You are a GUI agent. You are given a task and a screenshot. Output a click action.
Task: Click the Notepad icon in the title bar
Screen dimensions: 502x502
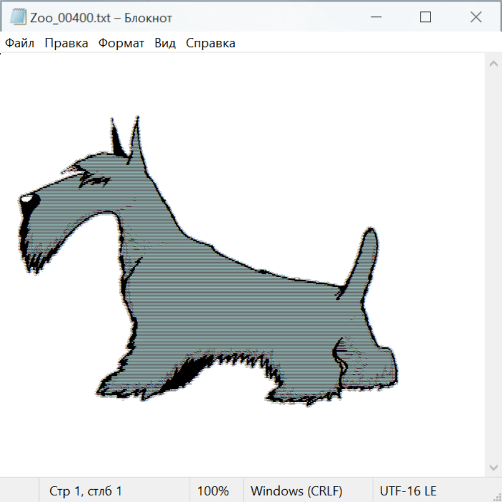pyautogui.click(x=18, y=17)
